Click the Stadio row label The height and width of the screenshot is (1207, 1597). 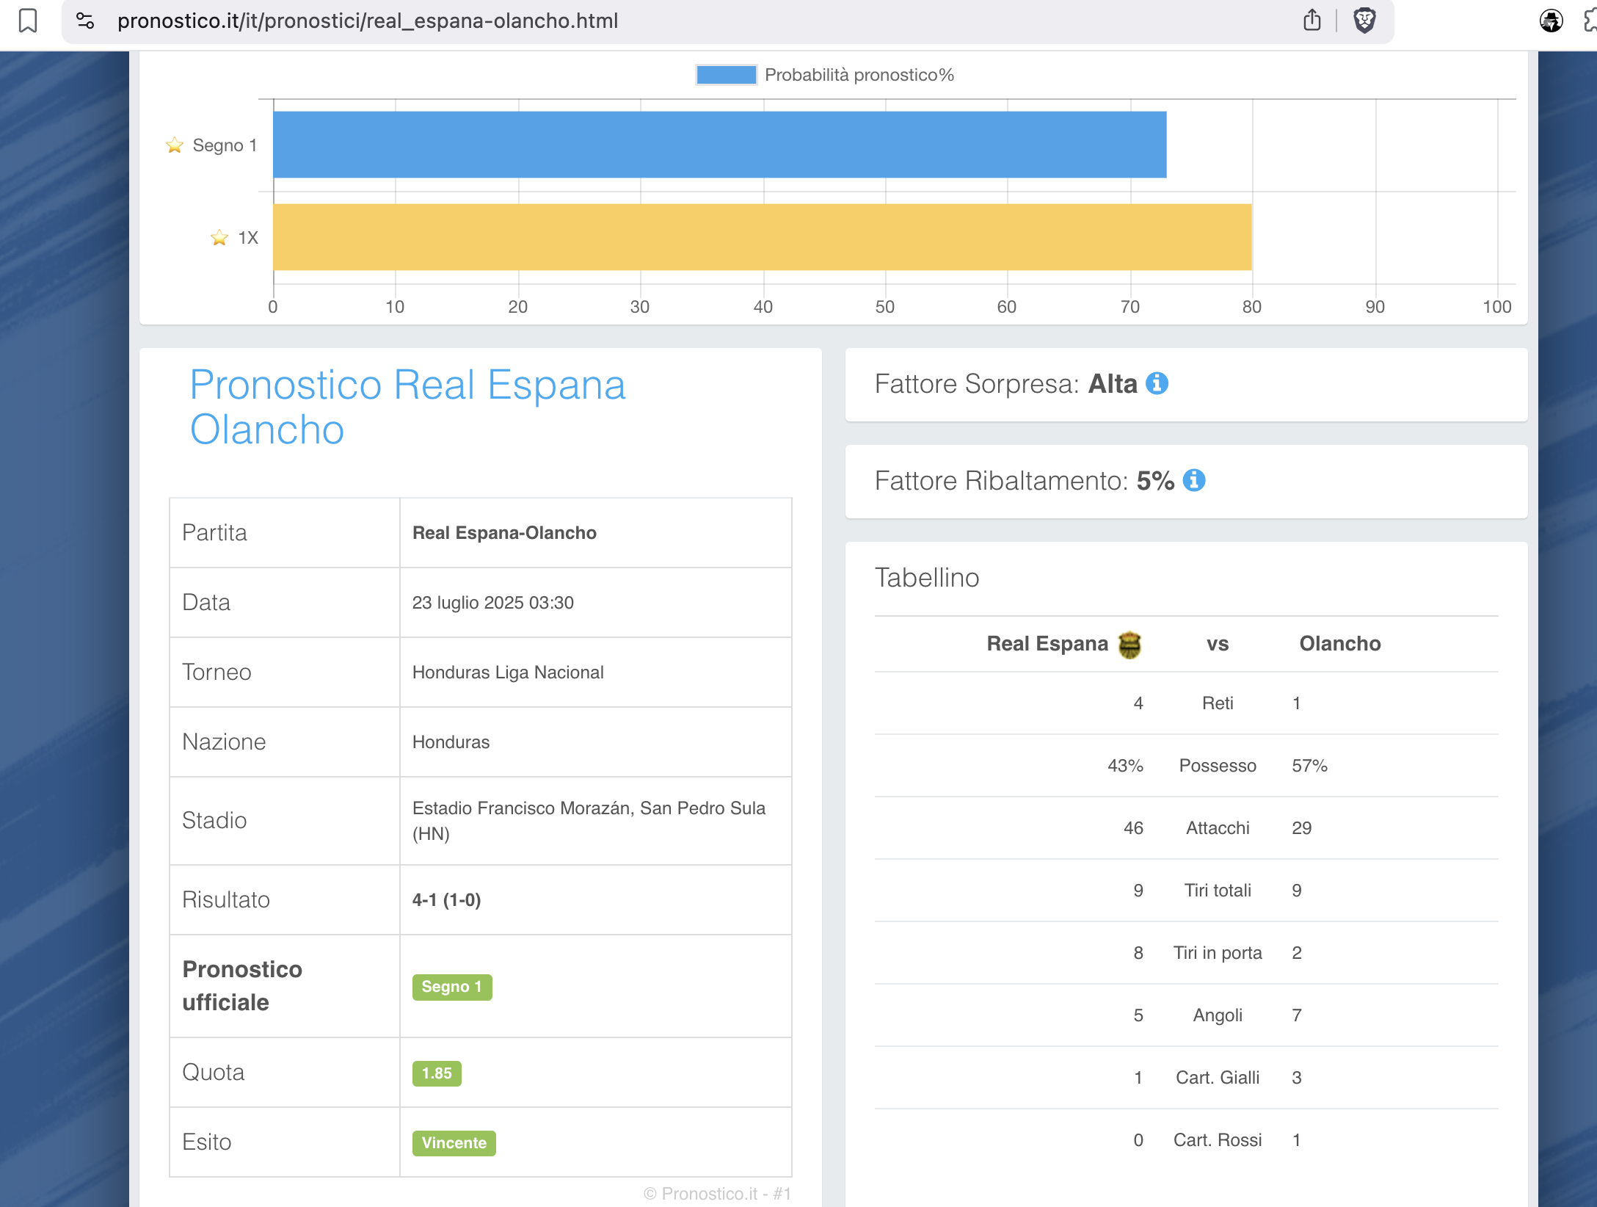214,821
